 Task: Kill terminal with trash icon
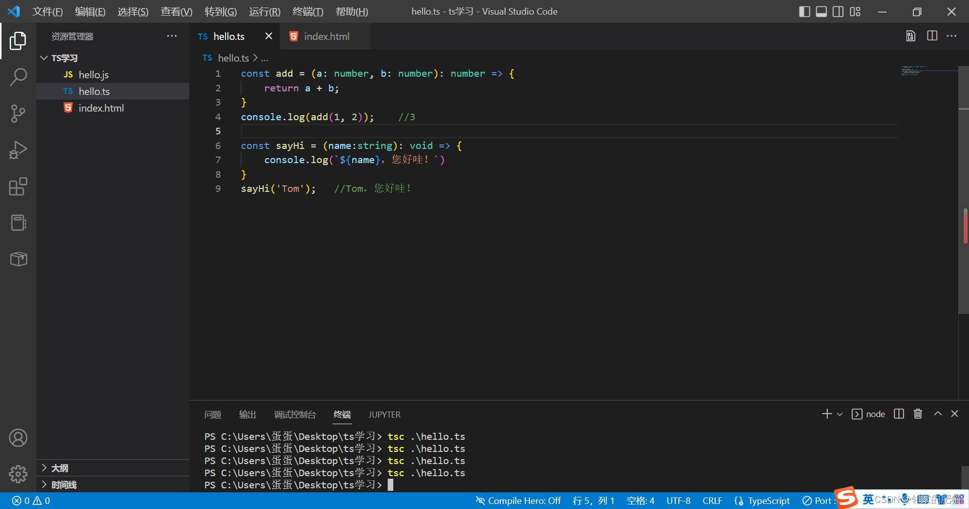[918, 414]
